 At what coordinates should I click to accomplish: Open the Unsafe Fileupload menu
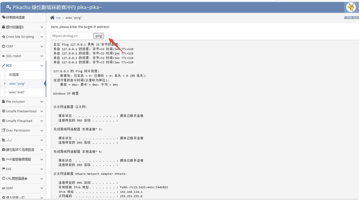(23, 121)
